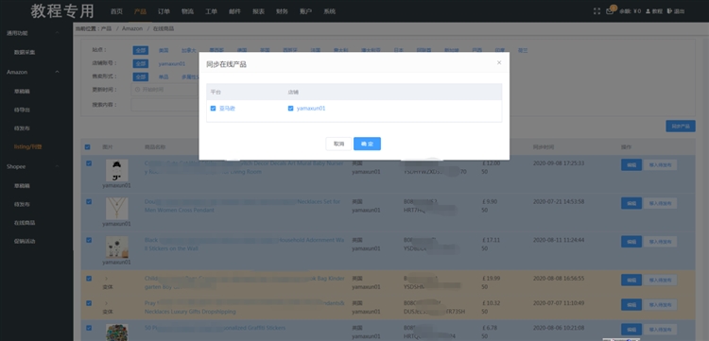Viewport: 709px width, 341px height.
Task: Open the necklace product thumbnail
Action: (116, 208)
